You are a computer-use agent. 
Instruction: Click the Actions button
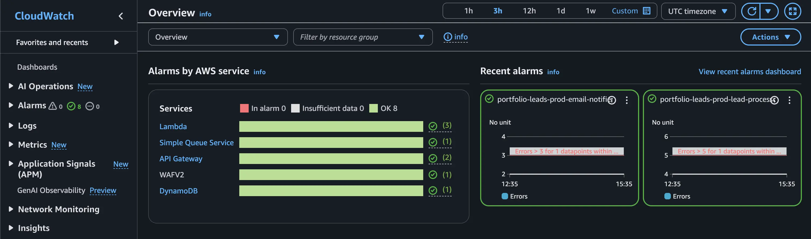click(x=770, y=37)
